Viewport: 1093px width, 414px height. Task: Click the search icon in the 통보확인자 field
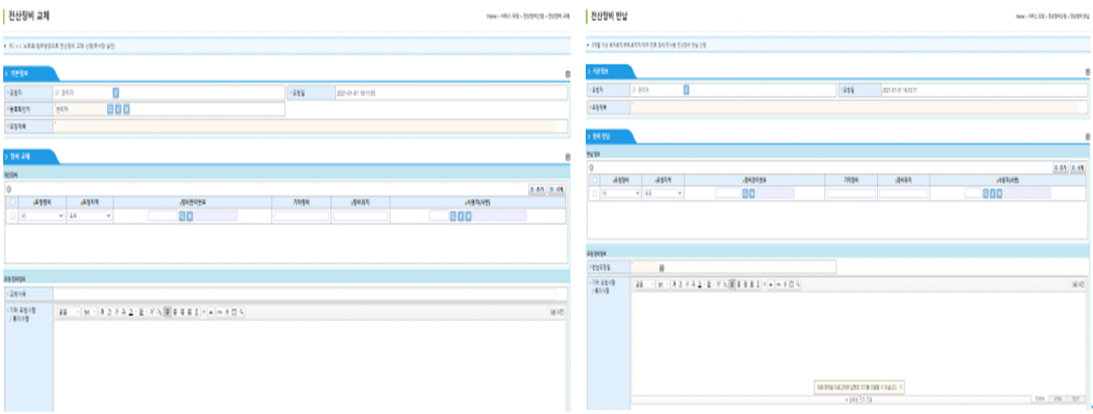(x=110, y=109)
